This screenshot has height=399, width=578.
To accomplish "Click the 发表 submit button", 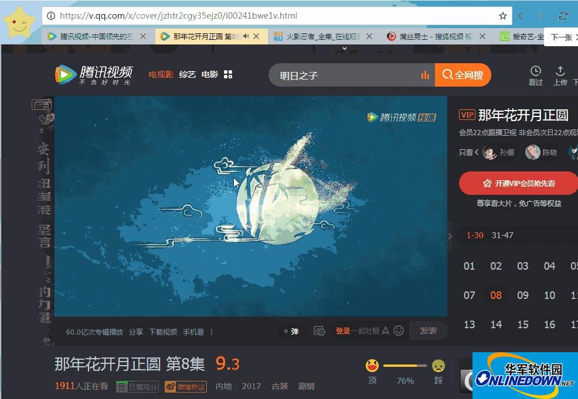I will click(x=429, y=331).
